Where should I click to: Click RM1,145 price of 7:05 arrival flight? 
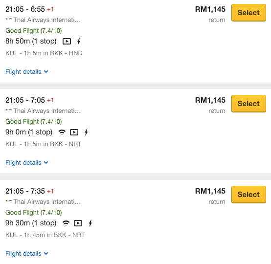point(210,100)
